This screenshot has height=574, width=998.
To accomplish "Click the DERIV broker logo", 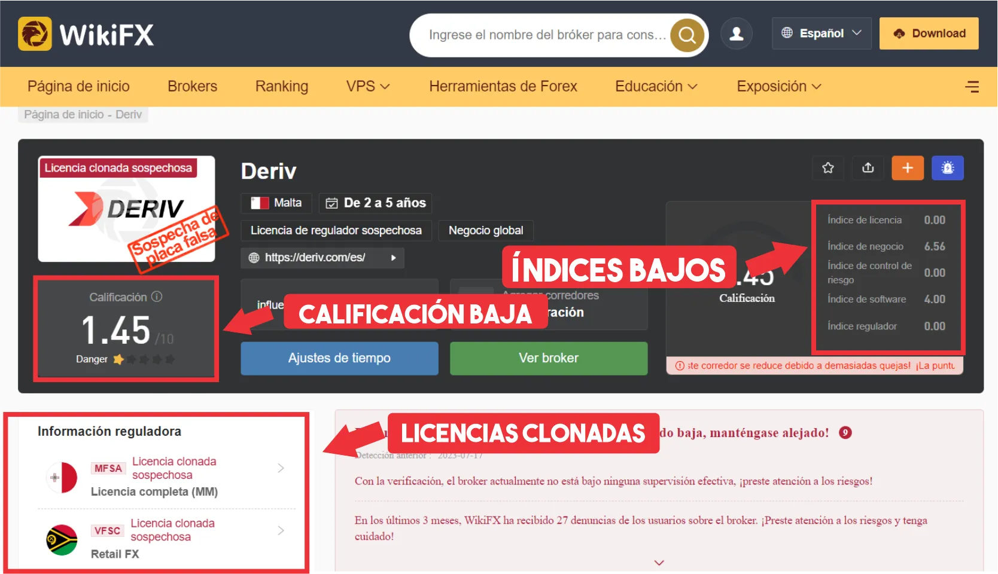I will tap(127, 209).
